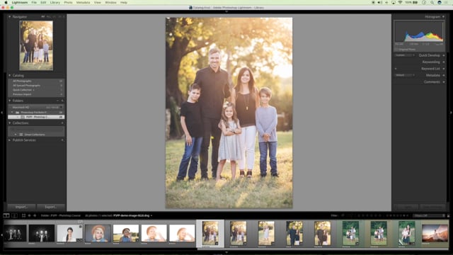
Task: Select the last sunset thumbnail in filmstrip
Action: click(435, 233)
